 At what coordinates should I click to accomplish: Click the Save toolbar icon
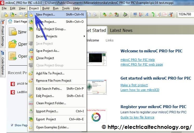pos(20,15)
